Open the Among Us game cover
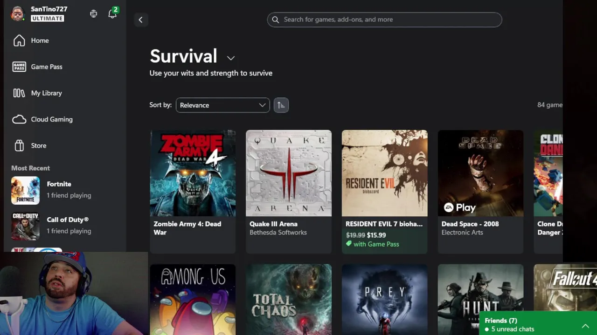This screenshot has height=335, width=597. 193,300
